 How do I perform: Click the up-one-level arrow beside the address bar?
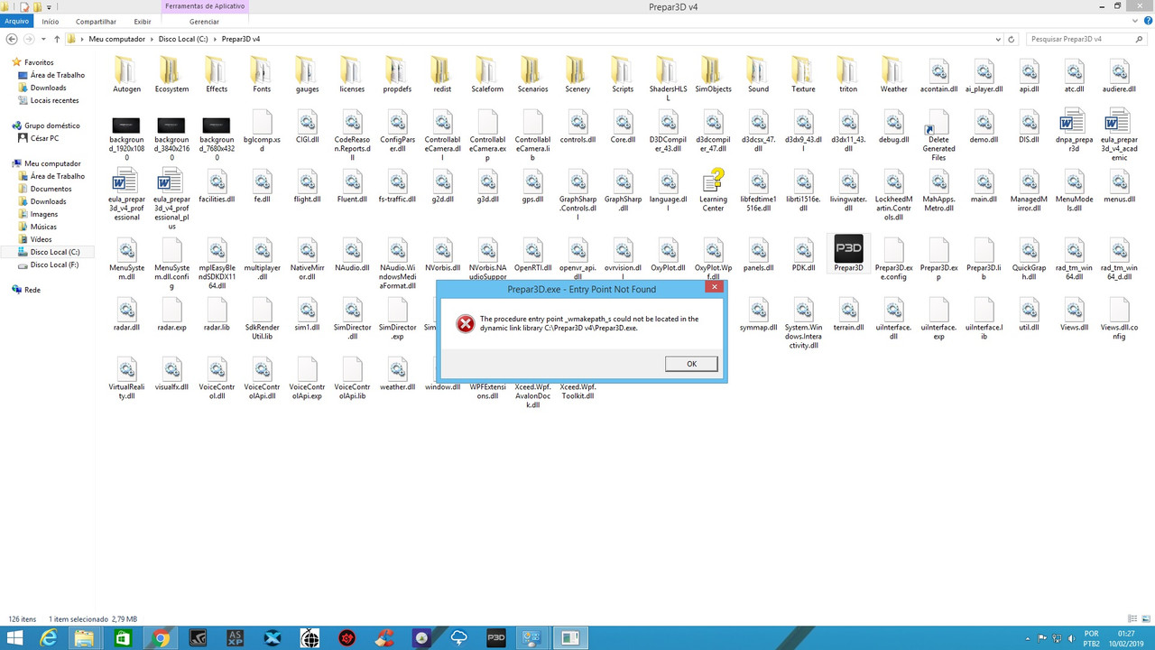(x=57, y=39)
